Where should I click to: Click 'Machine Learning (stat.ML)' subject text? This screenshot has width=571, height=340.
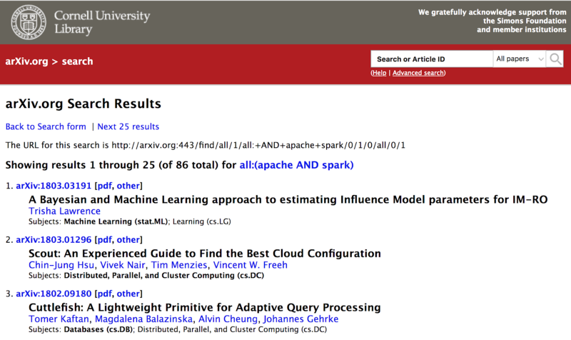tap(116, 221)
